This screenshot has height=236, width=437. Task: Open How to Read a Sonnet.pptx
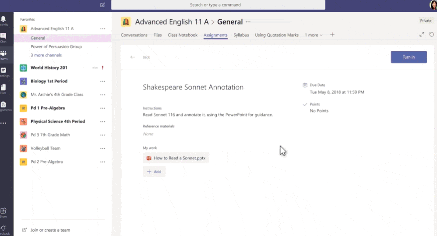pyautogui.click(x=176, y=158)
